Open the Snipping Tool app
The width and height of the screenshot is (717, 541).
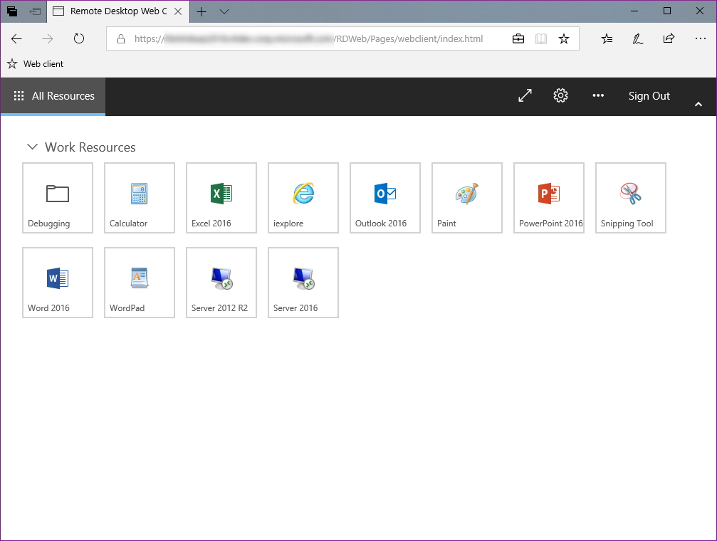pos(630,197)
